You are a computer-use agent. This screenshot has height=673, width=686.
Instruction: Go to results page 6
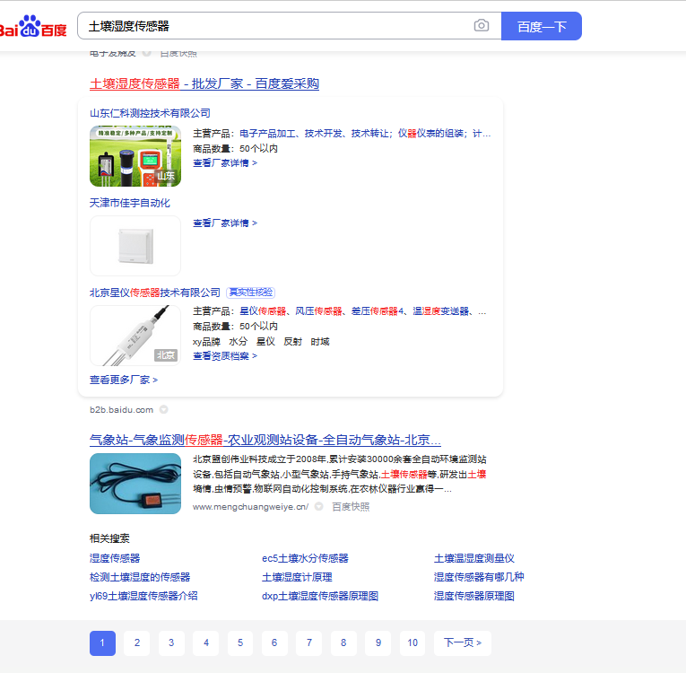click(274, 642)
